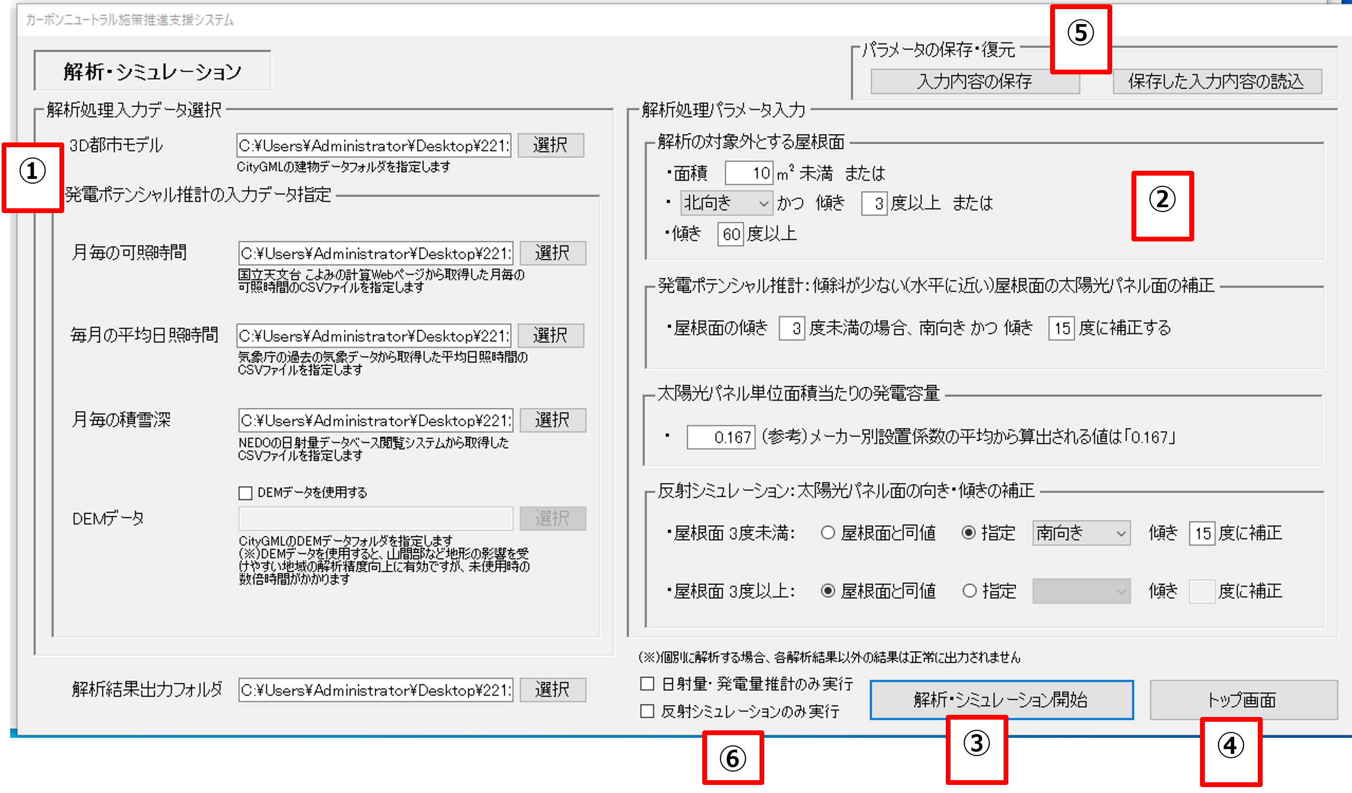Image resolution: width=1352 pixels, height=793 pixels.
Task: Start analysis with 解析・シミュレーション開始
Action: click(x=1000, y=700)
